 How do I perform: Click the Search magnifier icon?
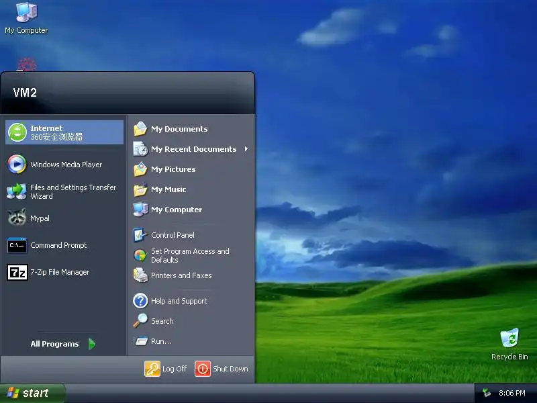(x=140, y=321)
